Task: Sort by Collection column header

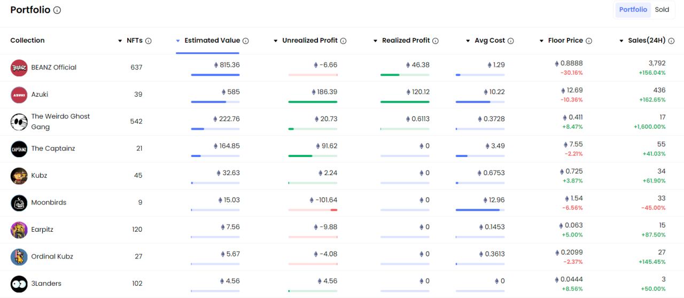Action: (27, 41)
